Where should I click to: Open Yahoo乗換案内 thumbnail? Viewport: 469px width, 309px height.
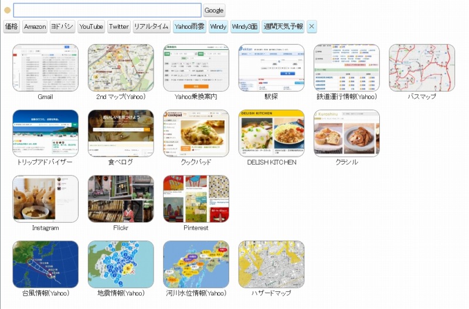tap(196, 68)
